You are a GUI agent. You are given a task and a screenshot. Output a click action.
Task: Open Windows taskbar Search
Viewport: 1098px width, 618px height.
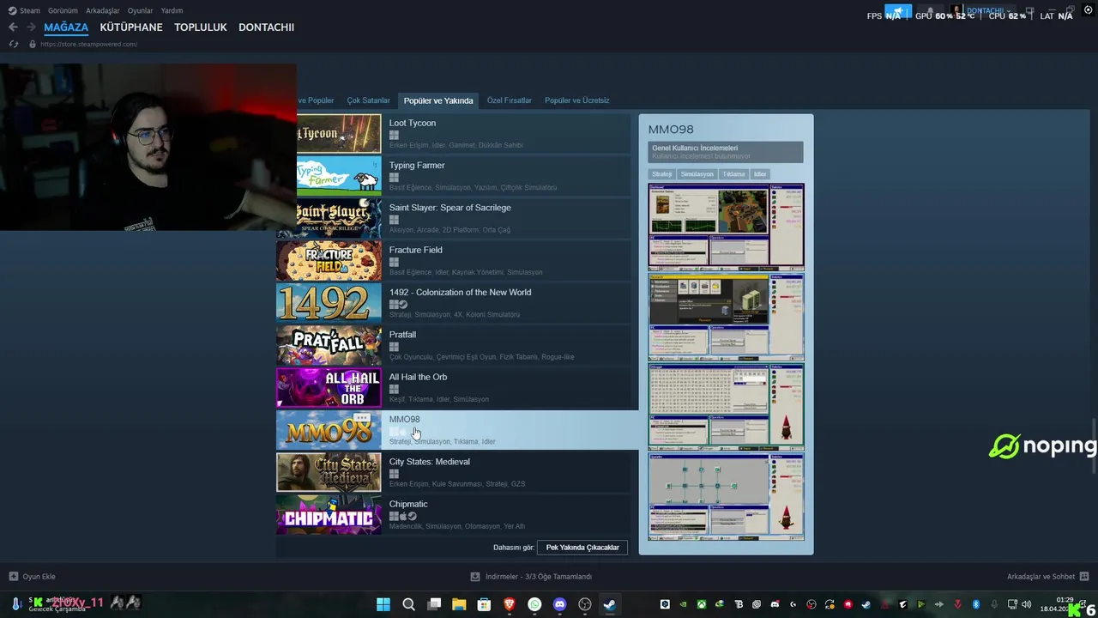408,604
